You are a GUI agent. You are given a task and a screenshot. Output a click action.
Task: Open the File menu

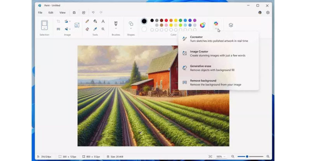[x=40, y=12]
